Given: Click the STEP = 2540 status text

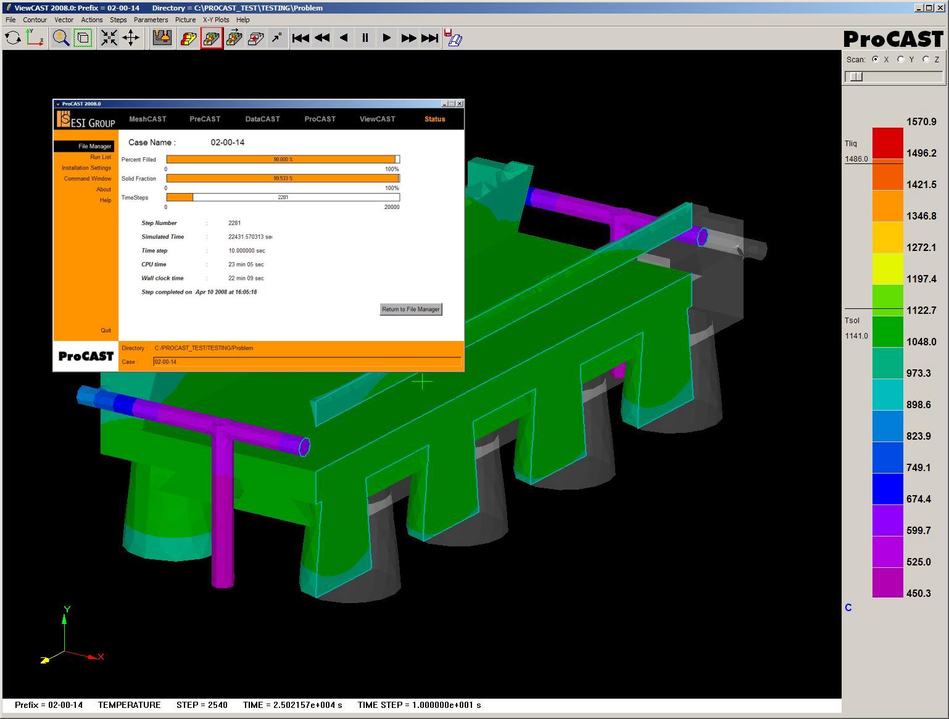Looking at the screenshot, I should [202, 705].
